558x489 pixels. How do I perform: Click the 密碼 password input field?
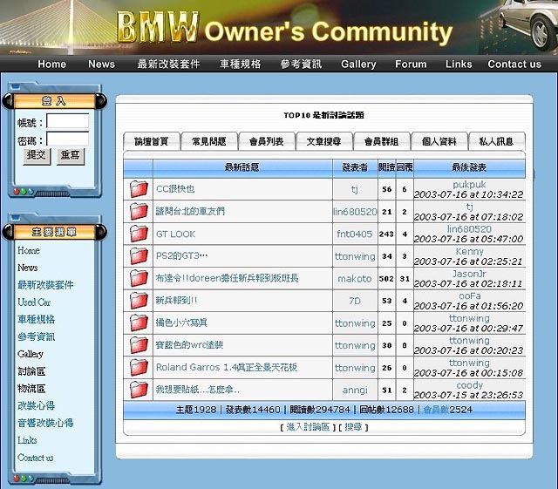[68, 139]
